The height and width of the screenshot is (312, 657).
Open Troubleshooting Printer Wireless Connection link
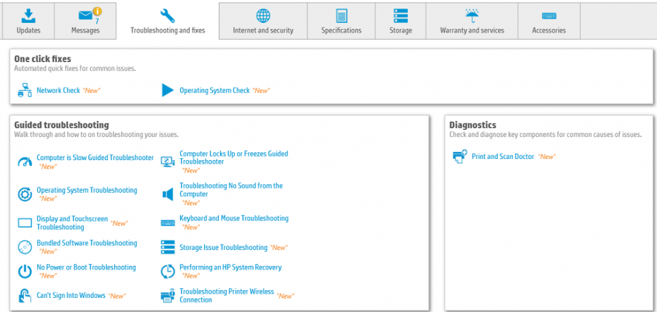(226, 295)
